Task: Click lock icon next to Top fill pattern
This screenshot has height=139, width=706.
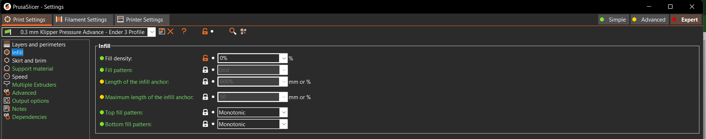Action: (205, 112)
